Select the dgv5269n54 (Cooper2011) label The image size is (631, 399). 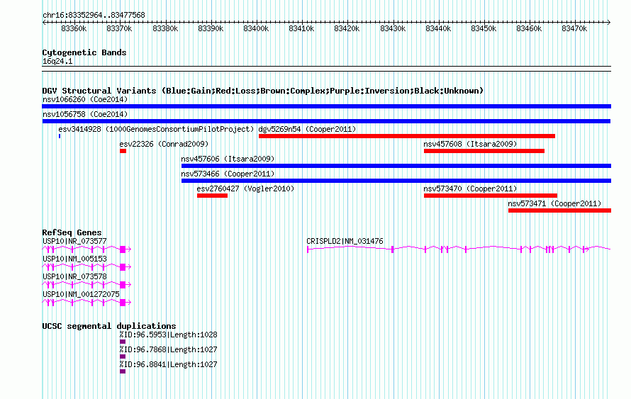[307, 129]
